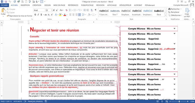Click Remplacer button
The height and width of the screenshot is (103, 195).
click(x=174, y=12)
